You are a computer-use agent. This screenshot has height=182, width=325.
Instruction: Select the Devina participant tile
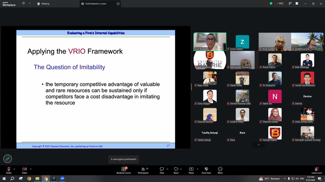coord(307,97)
